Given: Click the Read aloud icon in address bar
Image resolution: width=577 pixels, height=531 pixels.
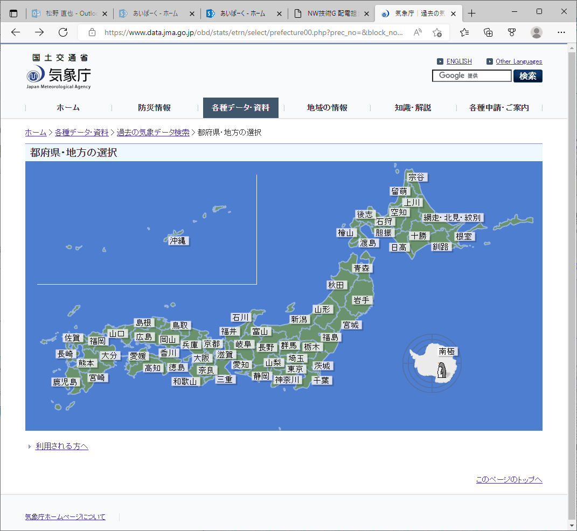Looking at the screenshot, I should 418,32.
